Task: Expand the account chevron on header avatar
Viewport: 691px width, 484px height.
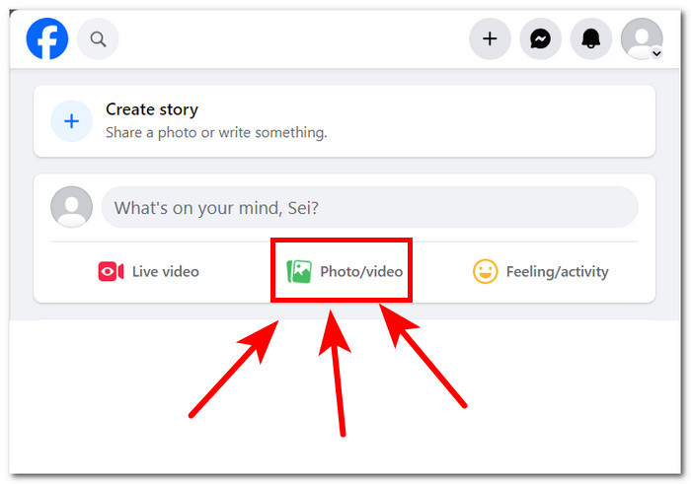Action: [x=656, y=54]
